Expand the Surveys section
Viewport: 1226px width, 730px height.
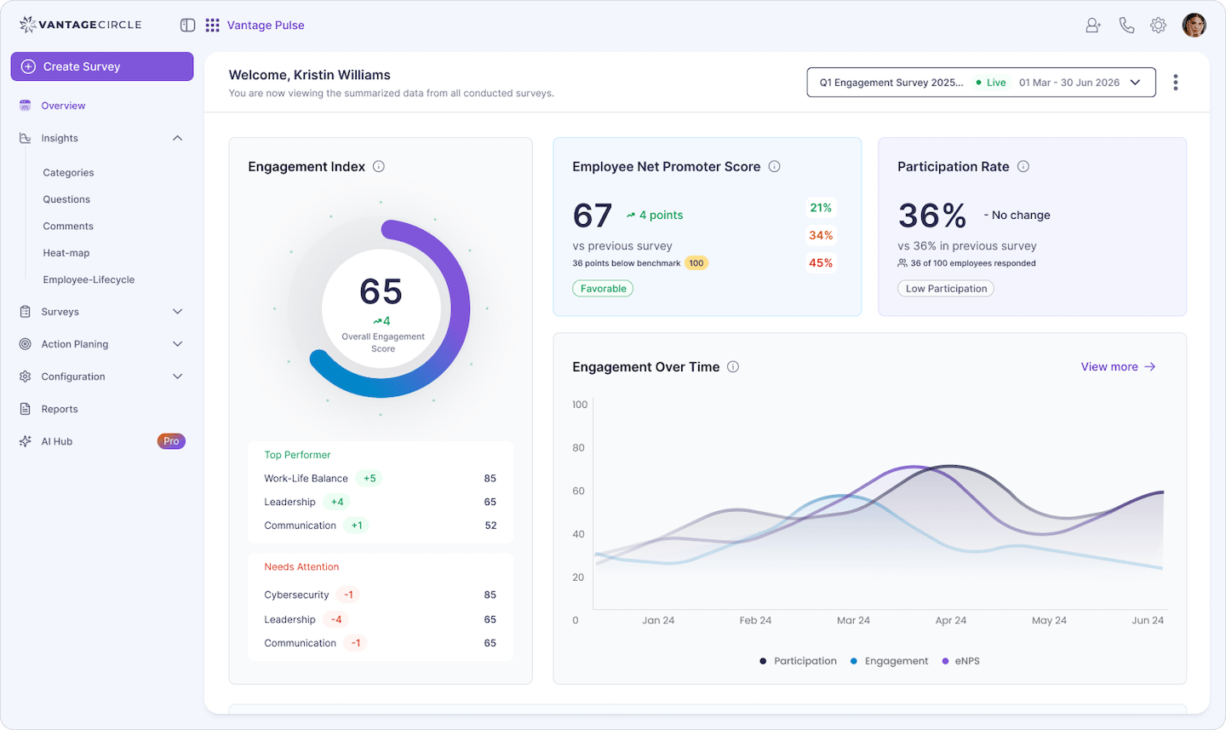(177, 311)
